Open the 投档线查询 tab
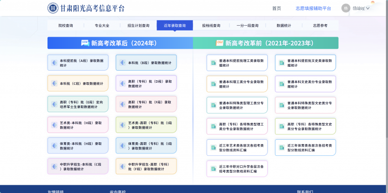This screenshot has height=193, width=388. tap(211, 26)
